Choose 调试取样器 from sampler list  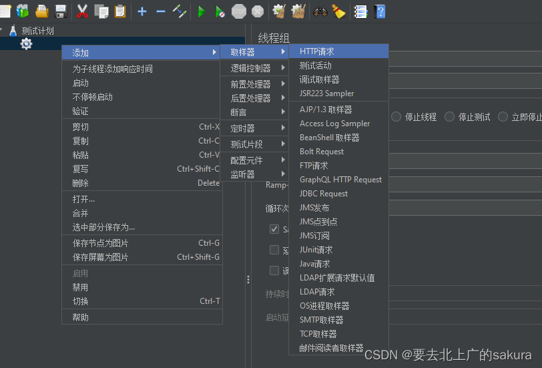pos(339,79)
